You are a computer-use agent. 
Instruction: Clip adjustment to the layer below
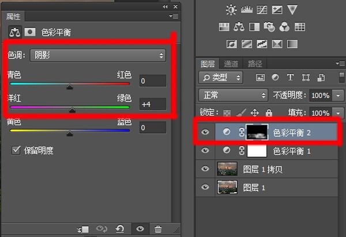[83, 230]
